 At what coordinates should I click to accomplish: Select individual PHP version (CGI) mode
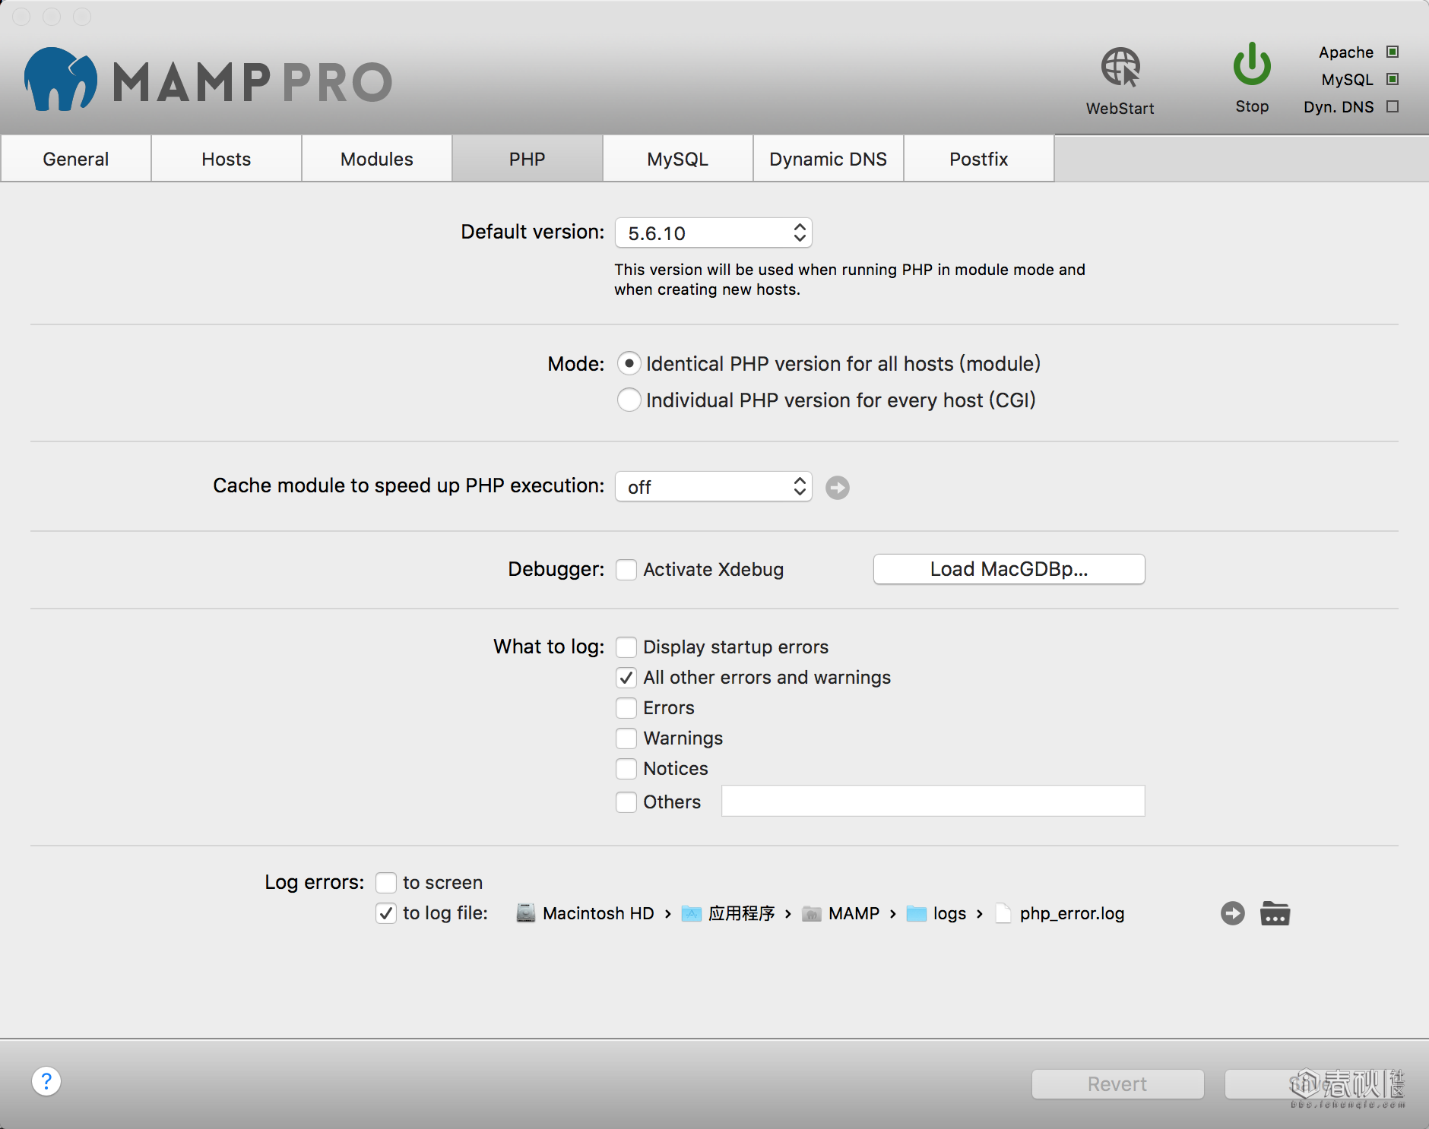(x=629, y=400)
